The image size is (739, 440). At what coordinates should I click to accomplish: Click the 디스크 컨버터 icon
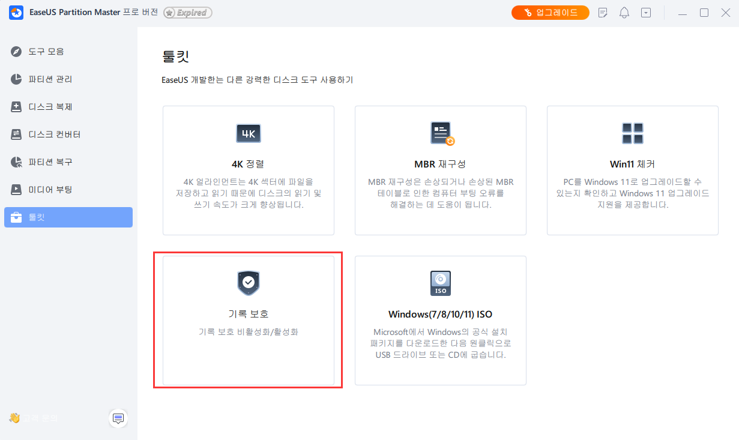[17, 134]
